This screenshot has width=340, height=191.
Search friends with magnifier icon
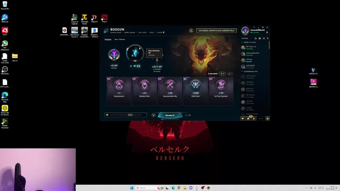point(267,38)
